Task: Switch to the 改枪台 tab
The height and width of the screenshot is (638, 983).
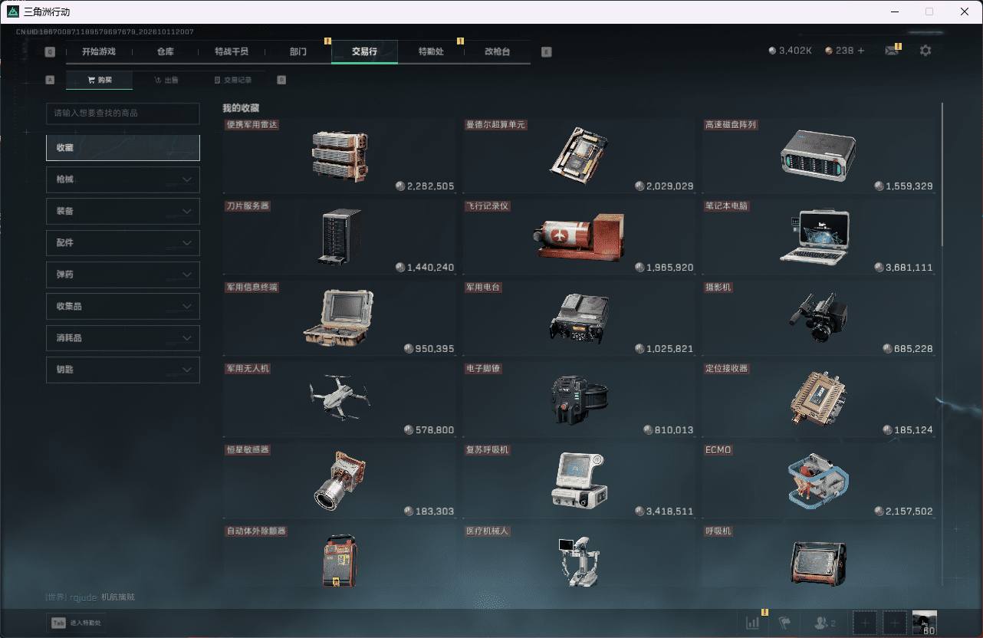Action: click(x=497, y=51)
